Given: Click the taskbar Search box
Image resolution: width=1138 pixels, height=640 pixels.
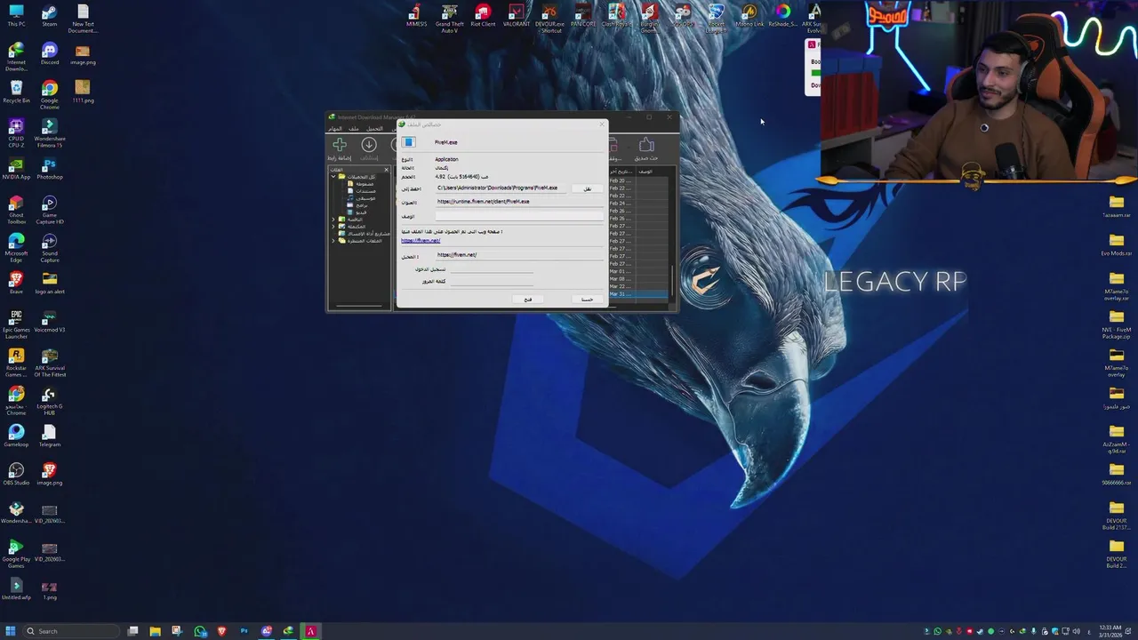Looking at the screenshot, I should point(71,631).
